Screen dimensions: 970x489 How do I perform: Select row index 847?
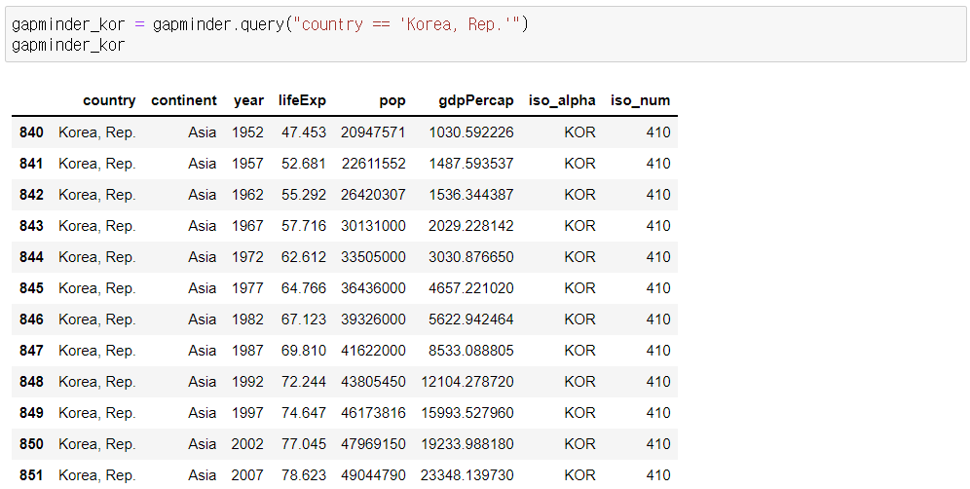tap(31, 351)
